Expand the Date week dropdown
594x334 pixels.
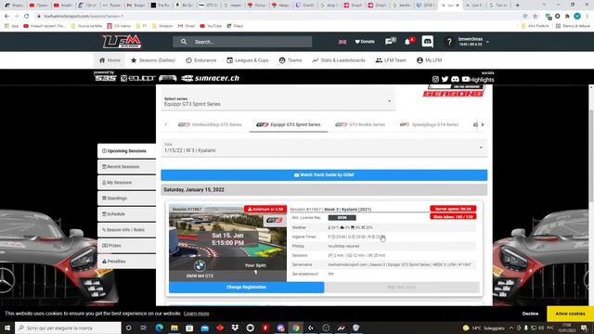pyautogui.click(x=324, y=148)
